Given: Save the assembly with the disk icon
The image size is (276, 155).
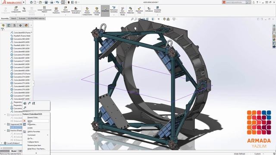Looking at the screenshot, I should [x=46, y=2].
